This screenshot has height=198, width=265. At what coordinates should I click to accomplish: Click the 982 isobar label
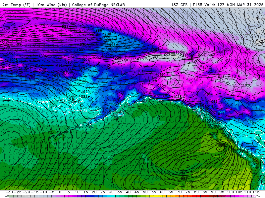[65, 27]
